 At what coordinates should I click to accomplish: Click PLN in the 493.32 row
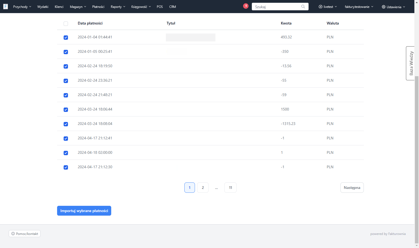click(330, 37)
